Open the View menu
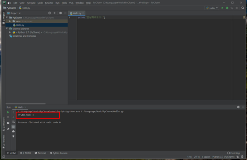Viewport: 247px width, 160px height. pos(22,3)
